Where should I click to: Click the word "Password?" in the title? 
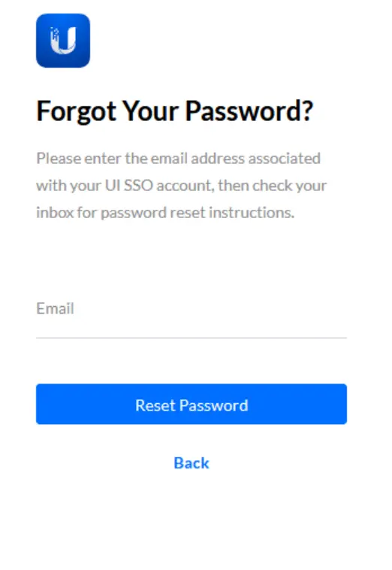(x=249, y=111)
